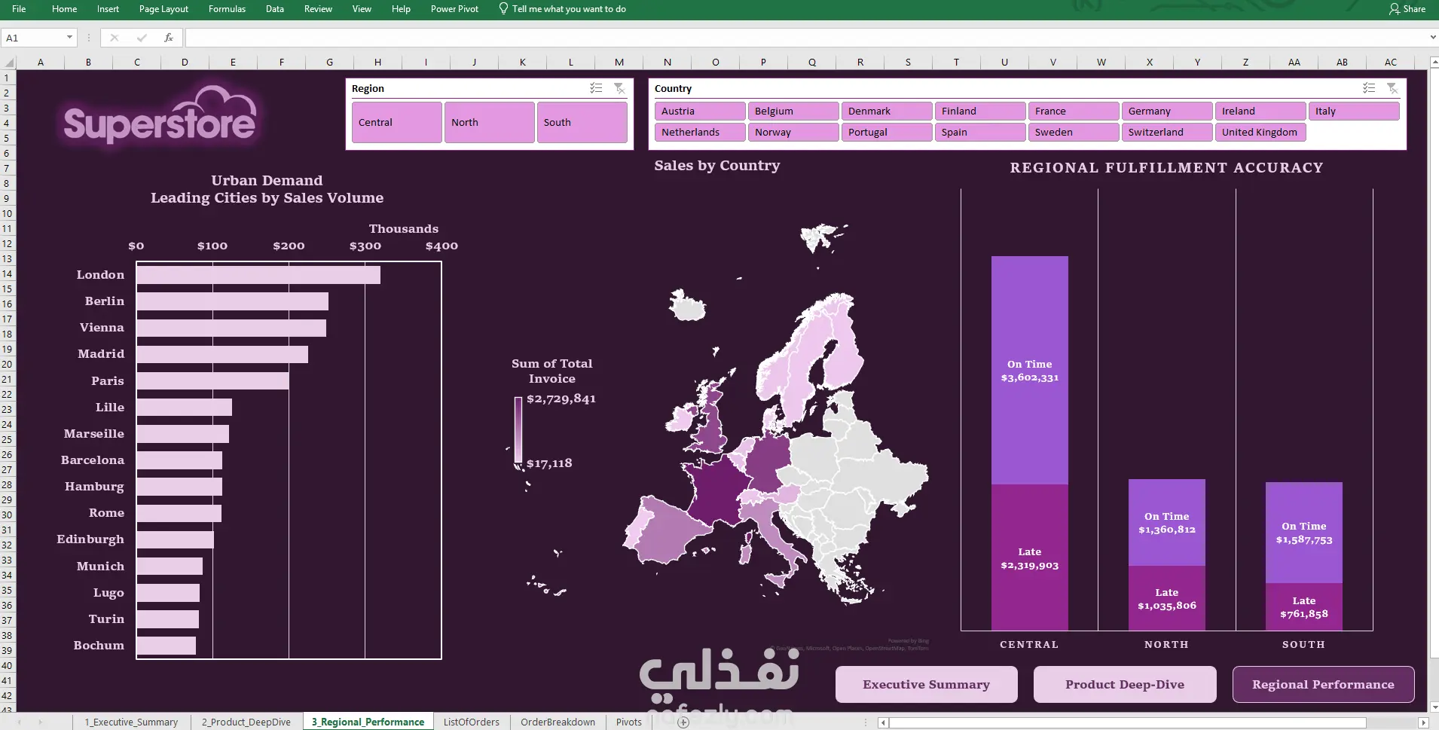The image size is (1439, 730).
Task: Select the Spain slicer button
Action: (980, 132)
